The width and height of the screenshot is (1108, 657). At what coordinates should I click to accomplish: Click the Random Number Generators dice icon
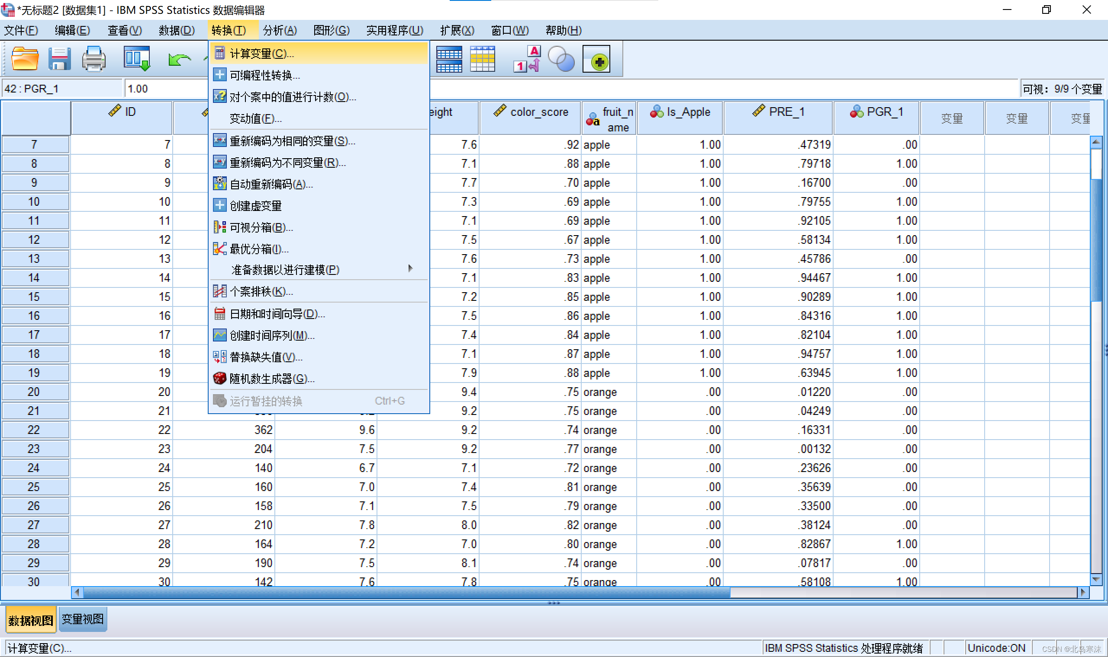[x=219, y=378]
